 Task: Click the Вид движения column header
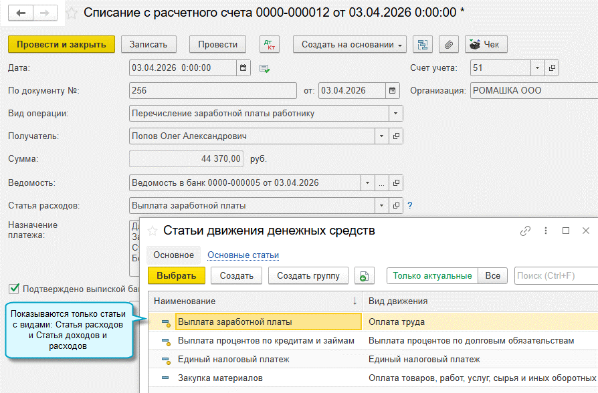click(x=480, y=301)
